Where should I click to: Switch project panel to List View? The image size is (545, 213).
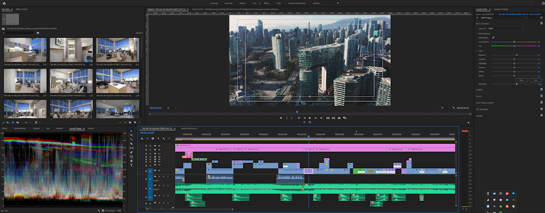(8, 122)
